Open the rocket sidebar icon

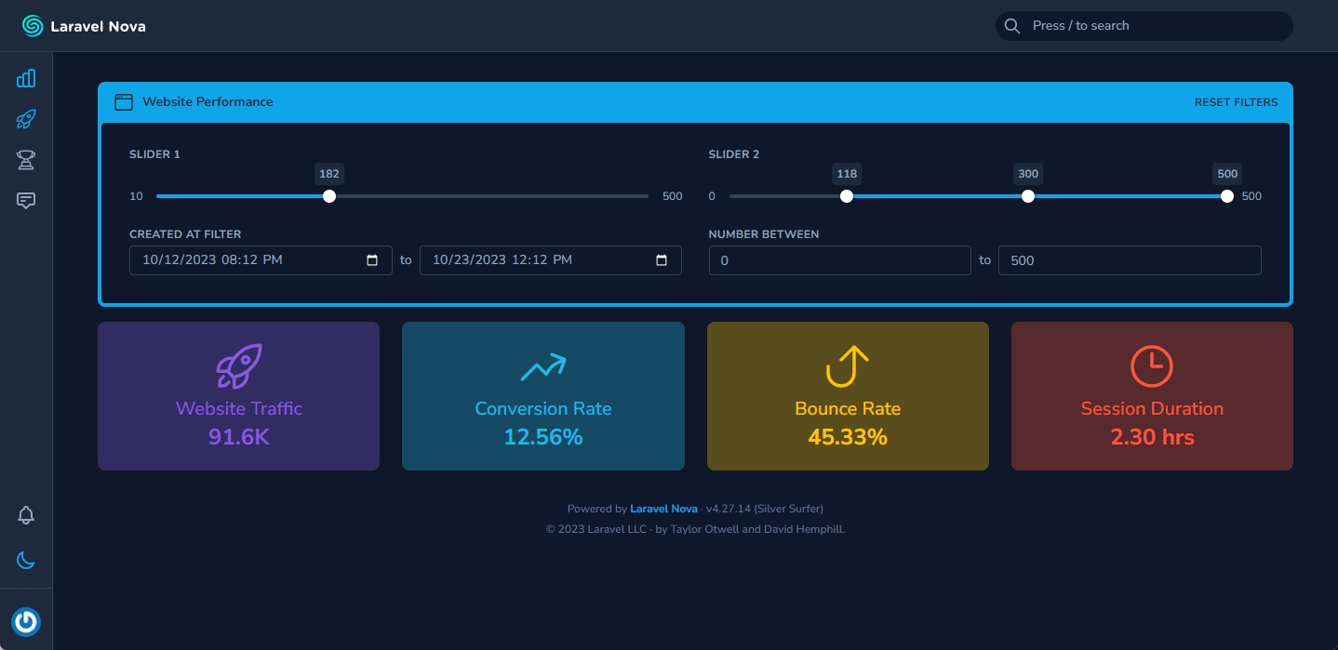[26, 119]
